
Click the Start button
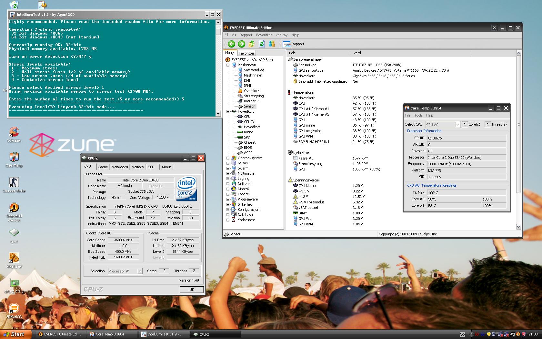[16, 334]
